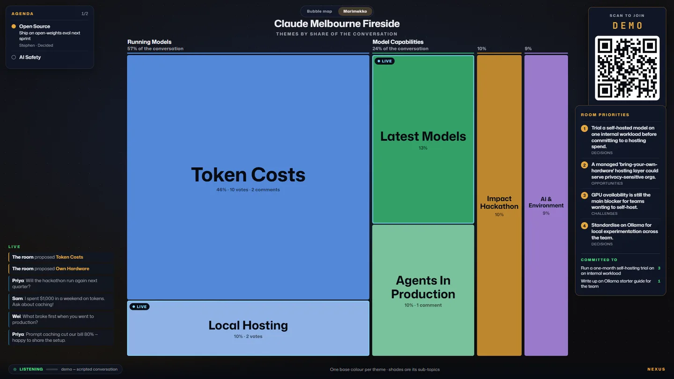674x379 pixels.
Task: Click the priority number 4 badge
Action: click(584, 226)
